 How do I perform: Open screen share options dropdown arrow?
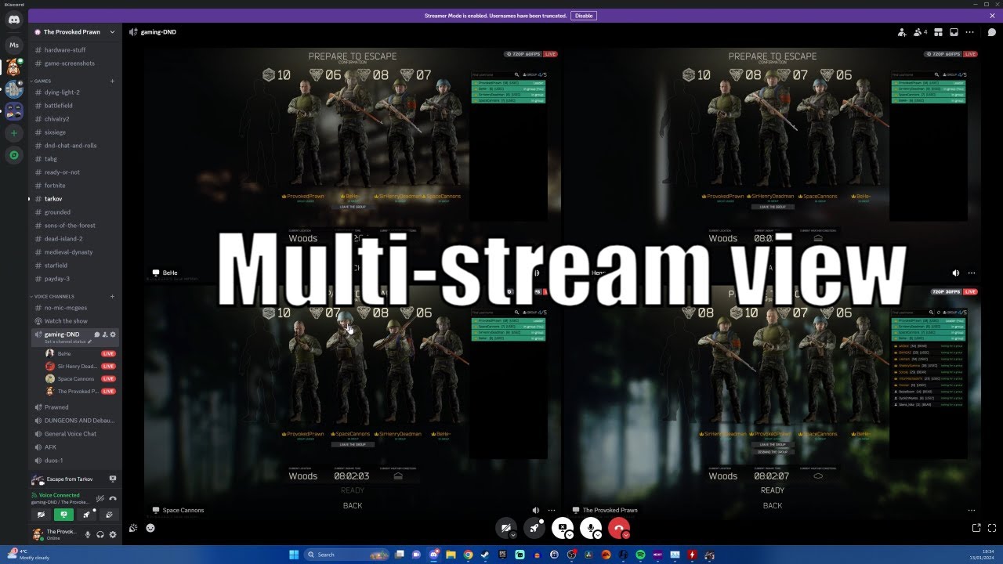point(570,536)
